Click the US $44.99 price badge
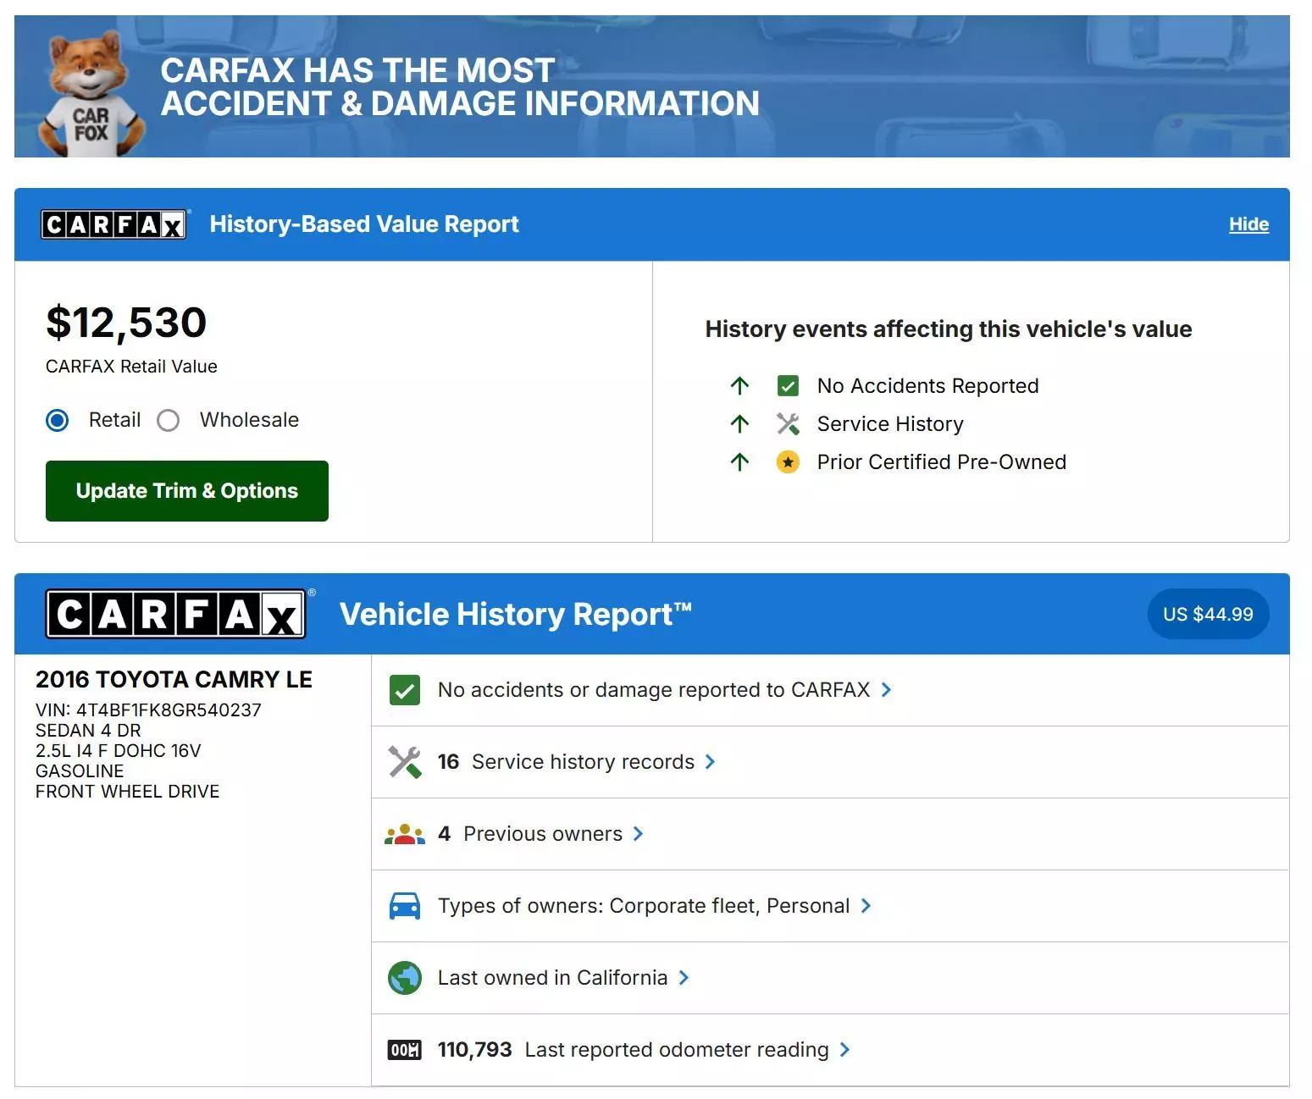 tap(1208, 615)
